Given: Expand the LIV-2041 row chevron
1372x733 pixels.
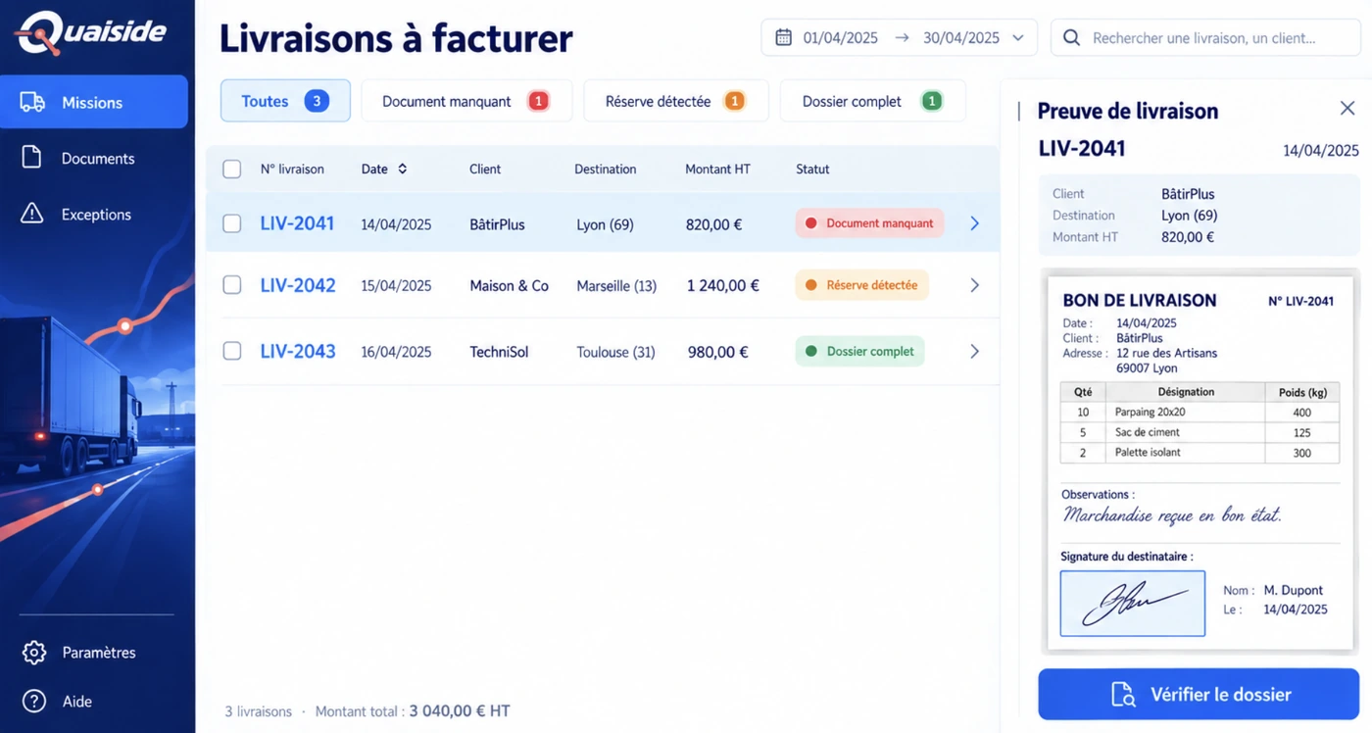Looking at the screenshot, I should [974, 223].
